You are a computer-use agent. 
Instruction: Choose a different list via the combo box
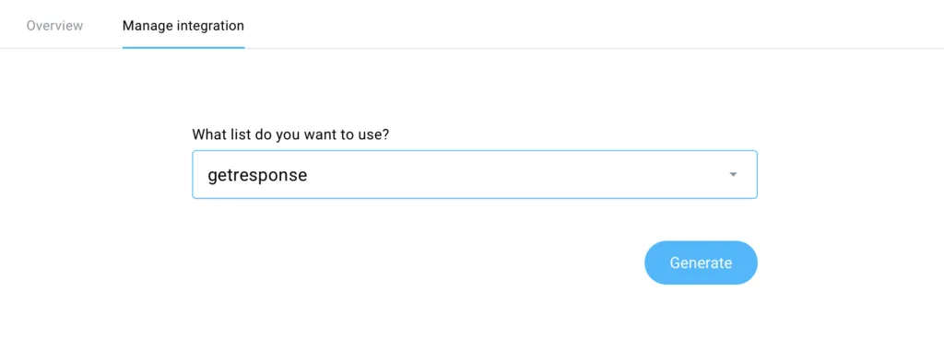pos(475,174)
